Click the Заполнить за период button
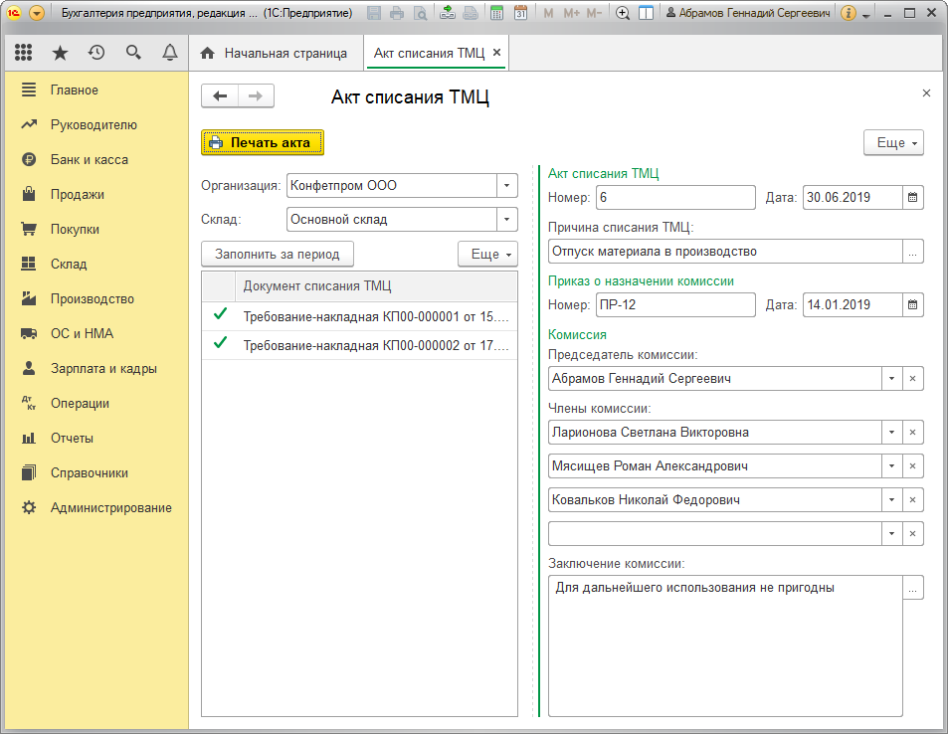This screenshot has width=948, height=734. coord(278,254)
